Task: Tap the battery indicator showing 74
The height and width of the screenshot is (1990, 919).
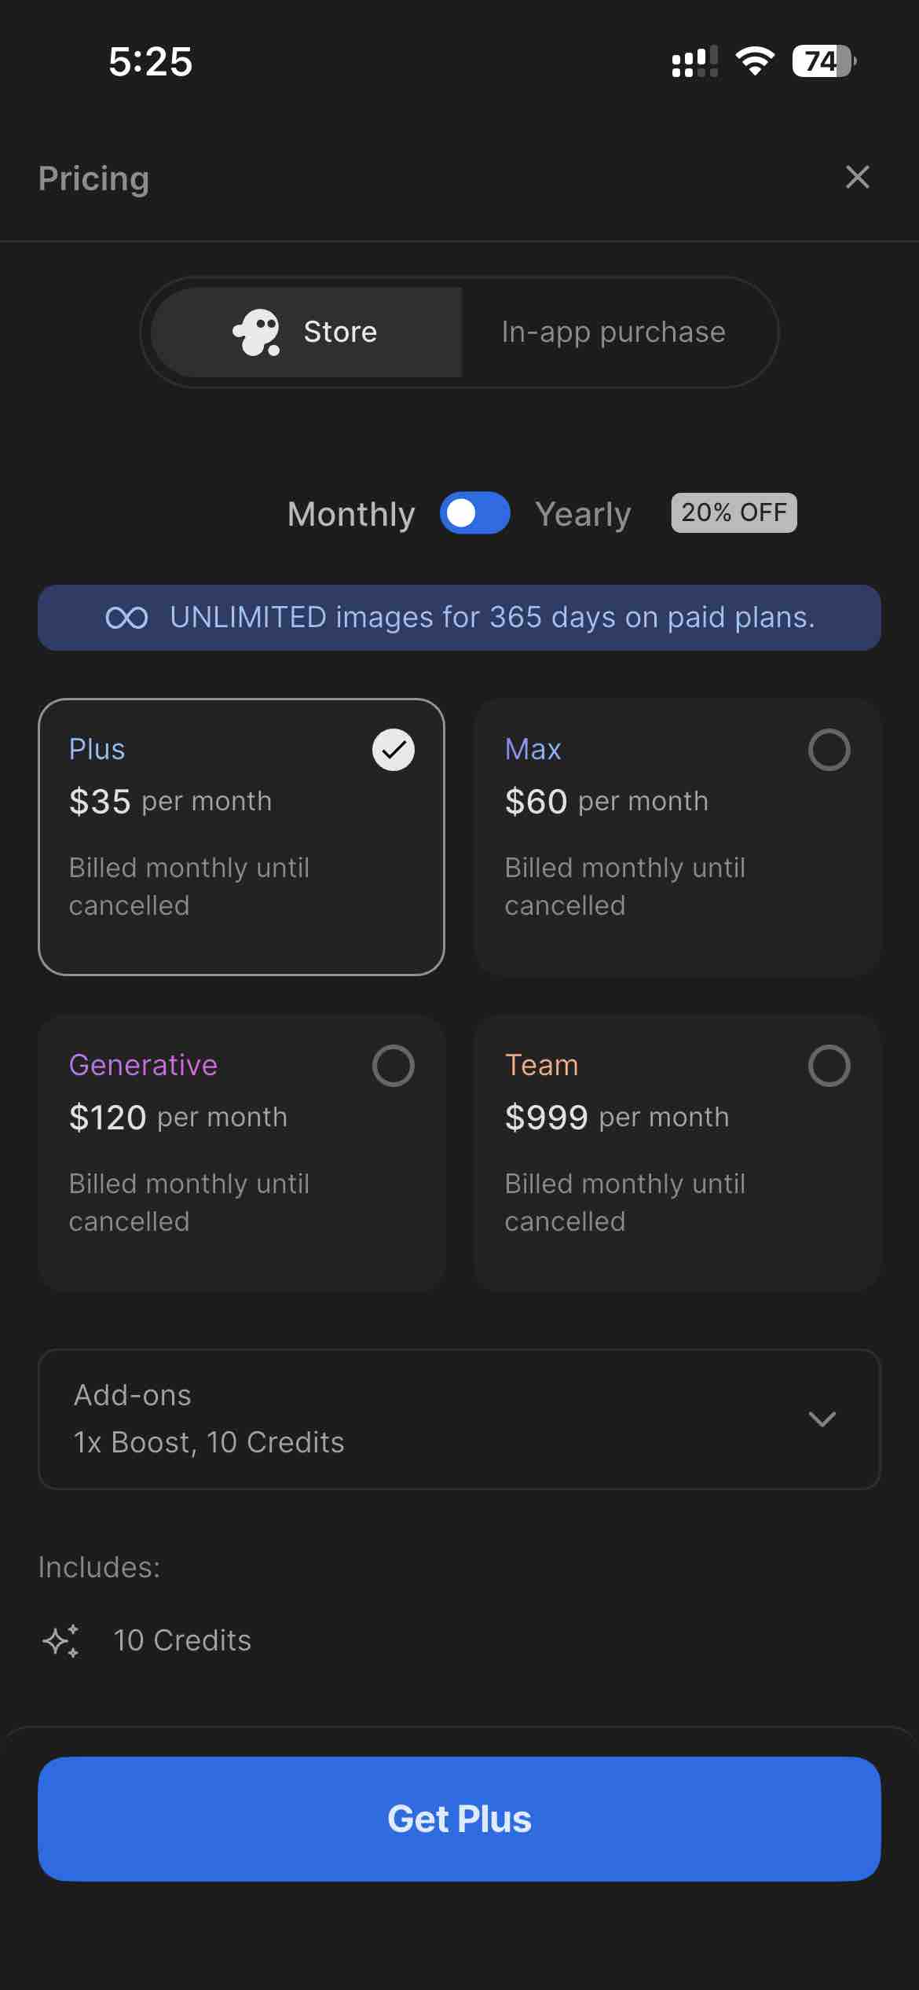Action: point(822,60)
